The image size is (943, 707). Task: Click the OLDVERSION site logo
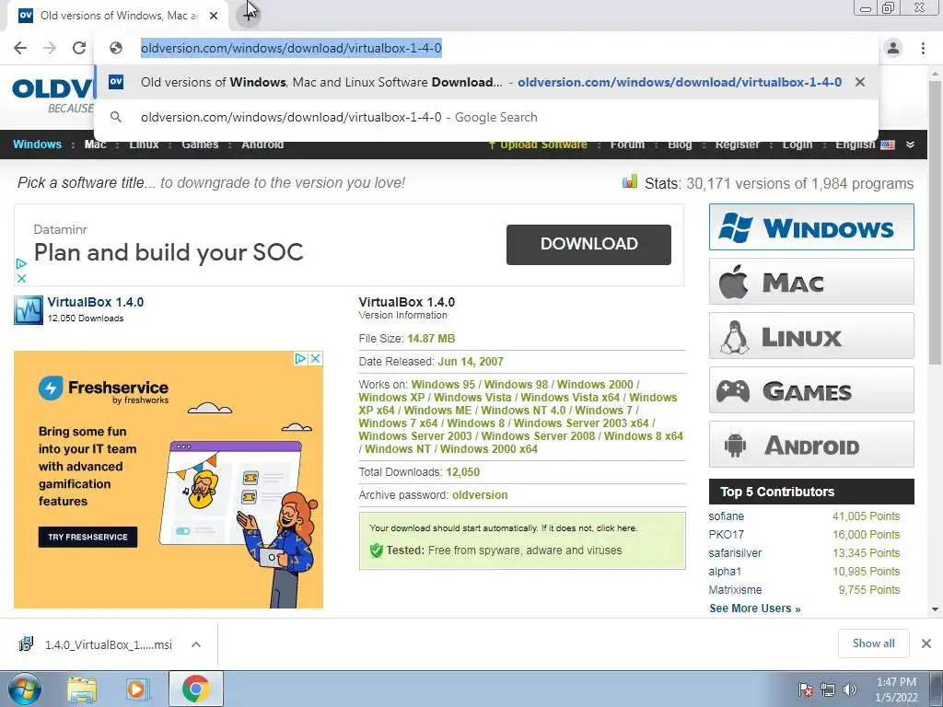[x=52, y=96]
